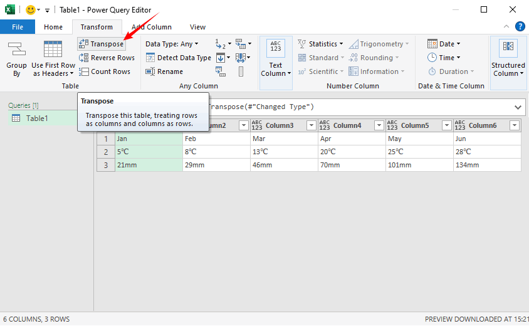529x326 pixels.
Task: Click the Duration command
Action: coord(451,71)
